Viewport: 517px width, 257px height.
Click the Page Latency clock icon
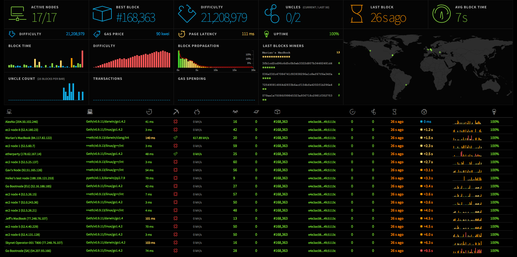(x=182, y=34)
